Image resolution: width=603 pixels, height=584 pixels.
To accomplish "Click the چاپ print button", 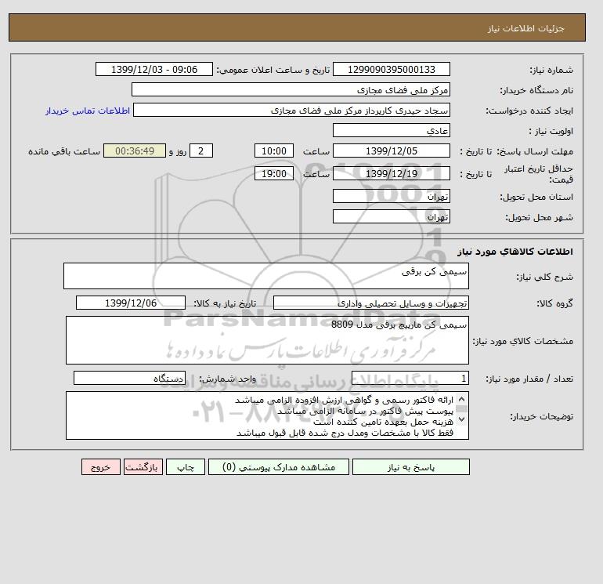I will [186, 466].
